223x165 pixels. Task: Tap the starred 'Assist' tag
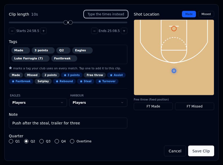tap(116, 75)
